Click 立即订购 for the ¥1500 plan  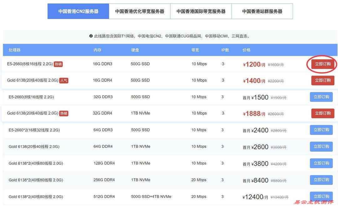point(321,97)
